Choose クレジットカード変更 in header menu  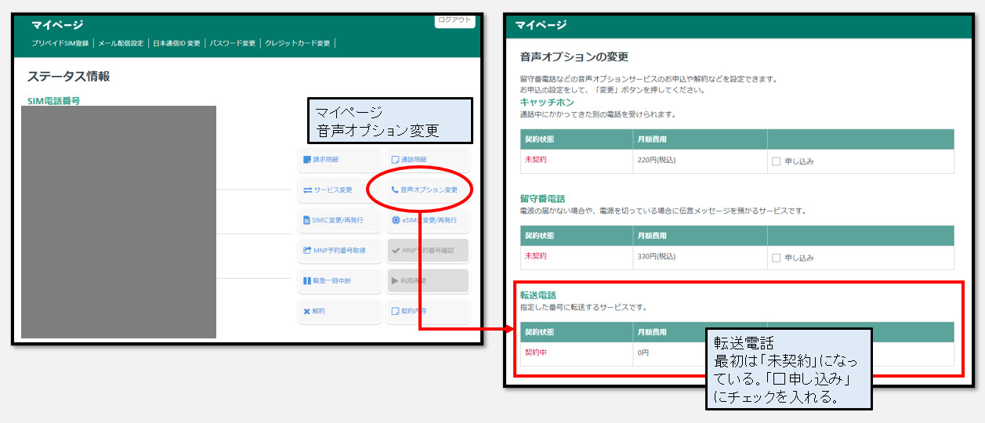298,43
